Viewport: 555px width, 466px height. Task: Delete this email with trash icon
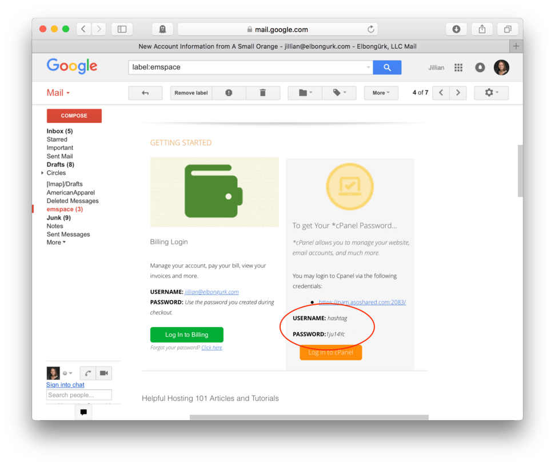(x=263, y=93)
